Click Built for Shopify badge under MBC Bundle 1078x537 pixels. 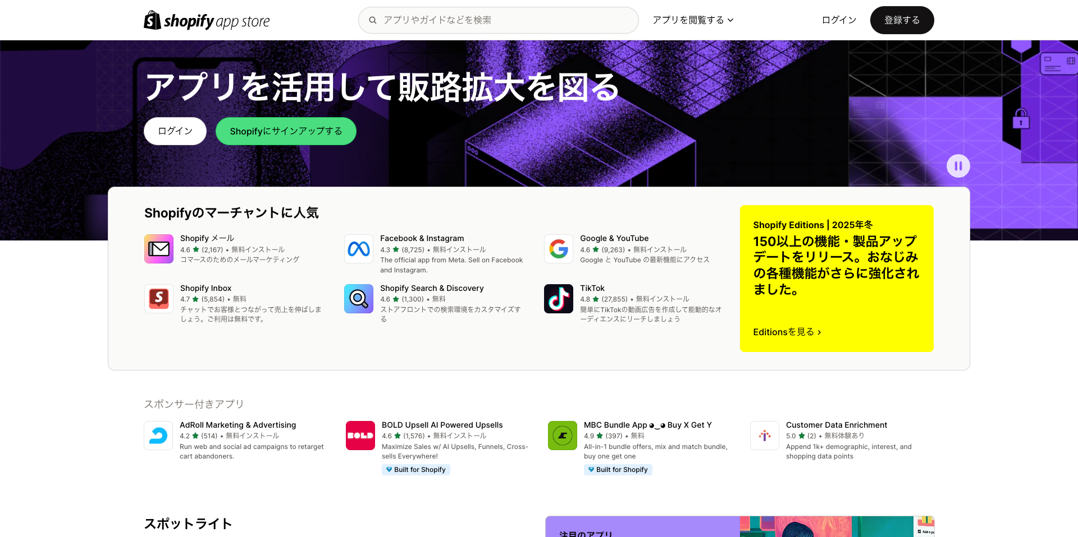click(618, 470)
